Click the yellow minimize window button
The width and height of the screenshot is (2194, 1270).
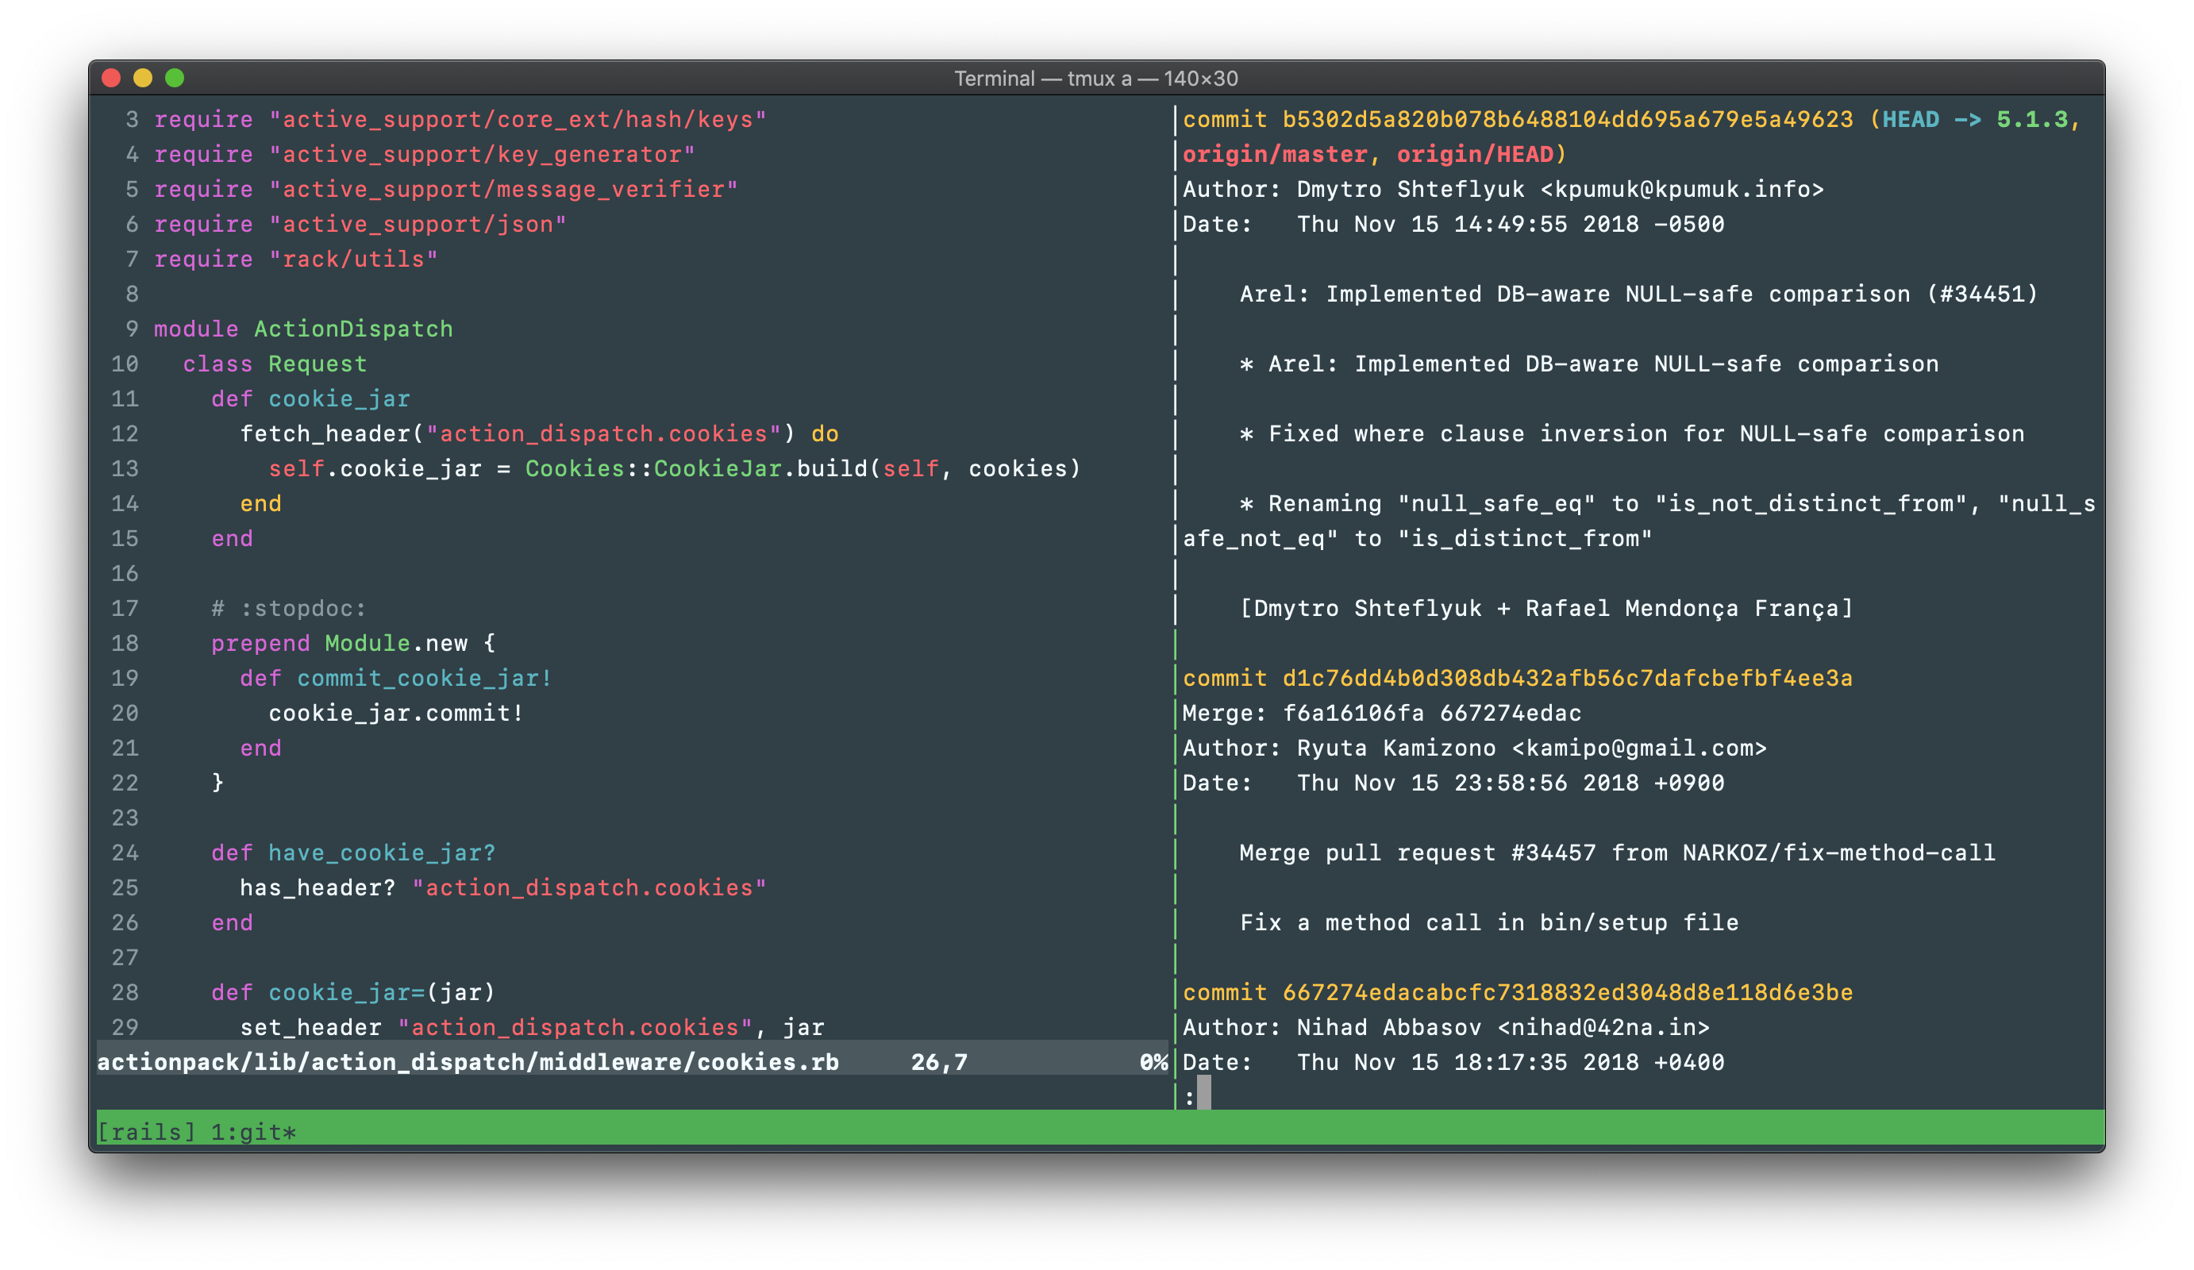pos(143,79)
